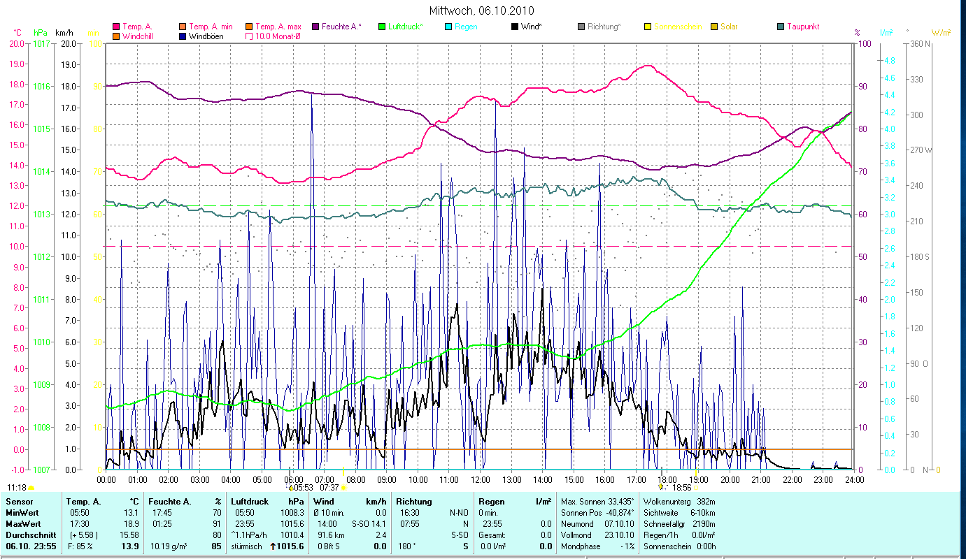
Task: Click the date title Mittwoch, 06.10.2010
Action: 483,10
